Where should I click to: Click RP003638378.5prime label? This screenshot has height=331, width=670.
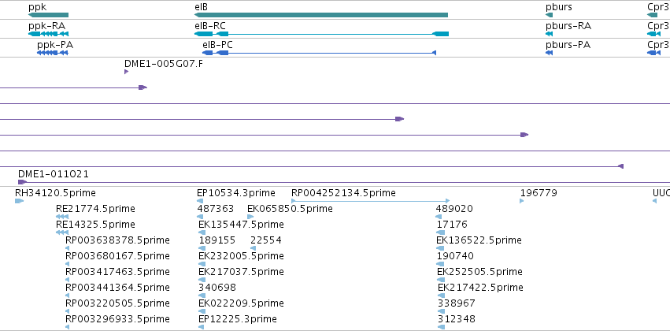tap(117, 240)
